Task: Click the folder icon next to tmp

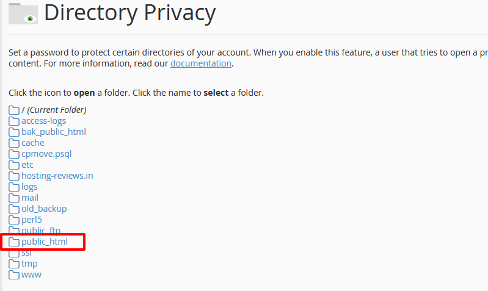Action: pos(13,264)
